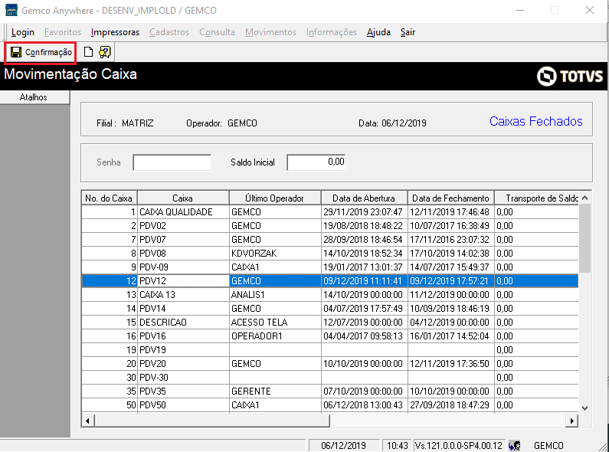This screenshot has height=452, width=609.
Task: Click the vertical scrollbar up arrow
Action: (585, 198)
